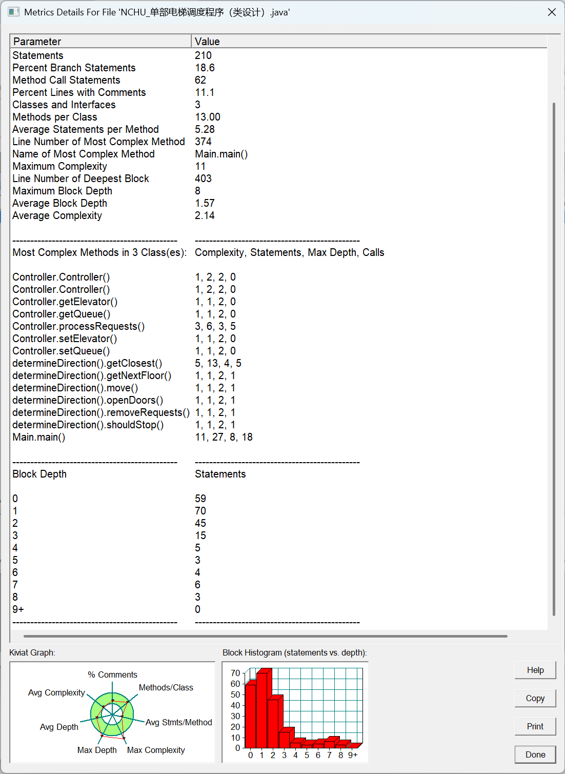Select Average Statements per Method row
The image size is (565, 774).
(278, 129)
